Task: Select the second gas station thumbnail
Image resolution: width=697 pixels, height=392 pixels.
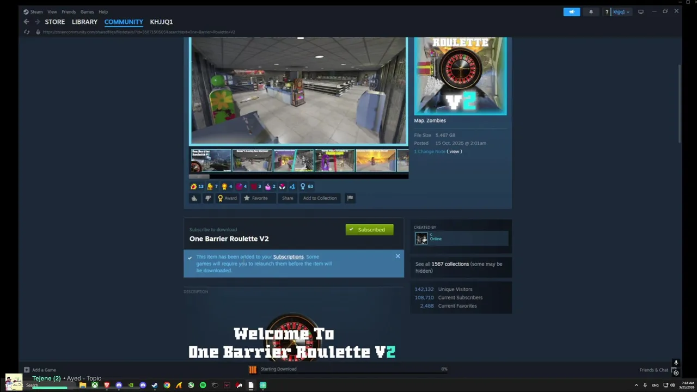Action: [252, 161]
